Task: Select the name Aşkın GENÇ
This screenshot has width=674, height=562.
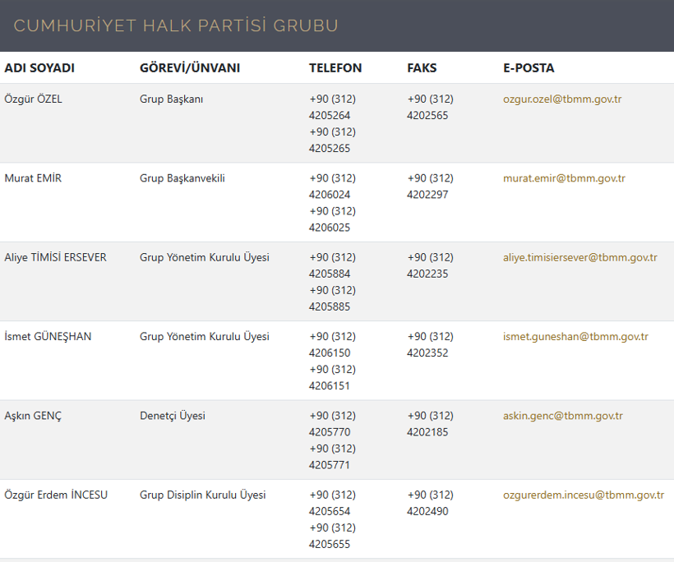Action: [x=33, y=416]
